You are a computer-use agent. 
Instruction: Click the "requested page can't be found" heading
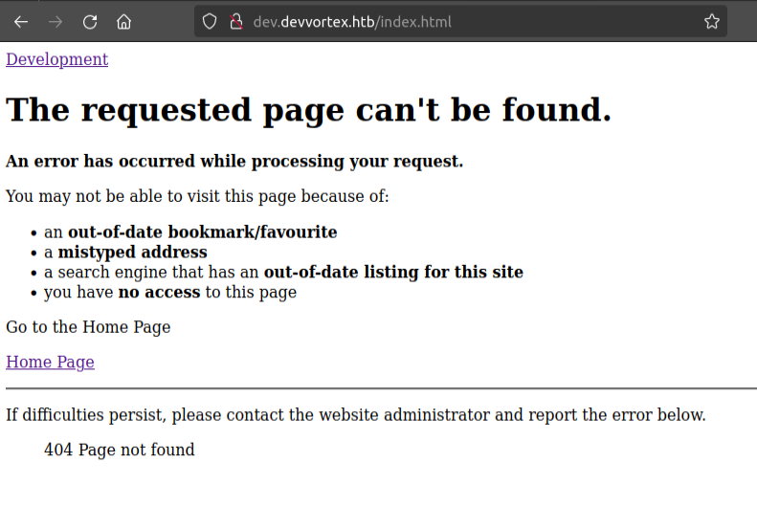(x=308, y=110)
